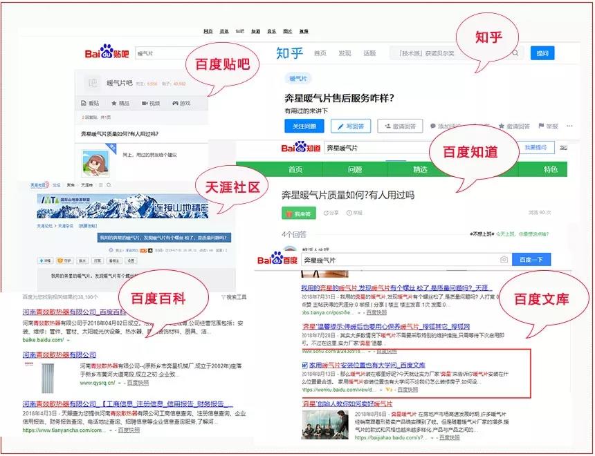Click the flag 举报 icon in Zhihu

pyautogui.click(x=542, y=126)
